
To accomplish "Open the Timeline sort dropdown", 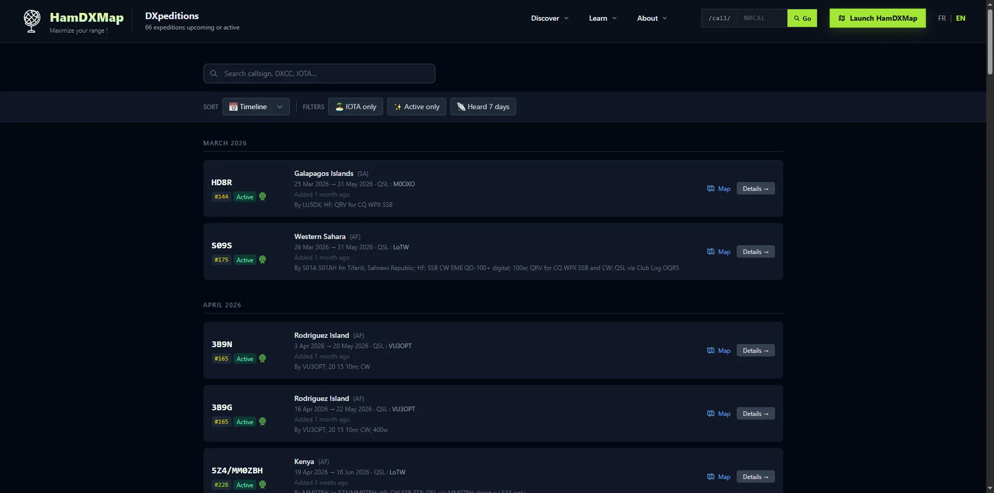I will tap(256, 107).
